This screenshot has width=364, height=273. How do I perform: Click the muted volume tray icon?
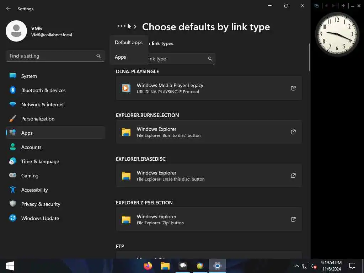click(314, 266)
